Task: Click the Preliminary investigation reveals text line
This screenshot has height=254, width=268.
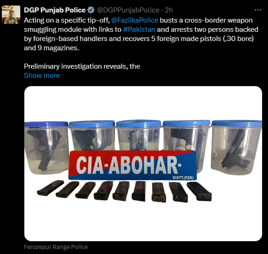Action: [82, 66]
